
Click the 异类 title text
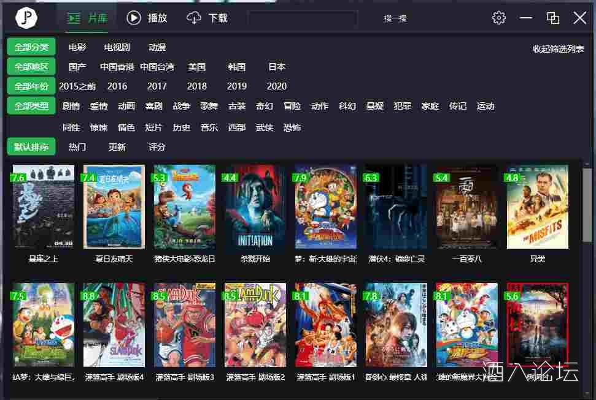coord(538,259)
